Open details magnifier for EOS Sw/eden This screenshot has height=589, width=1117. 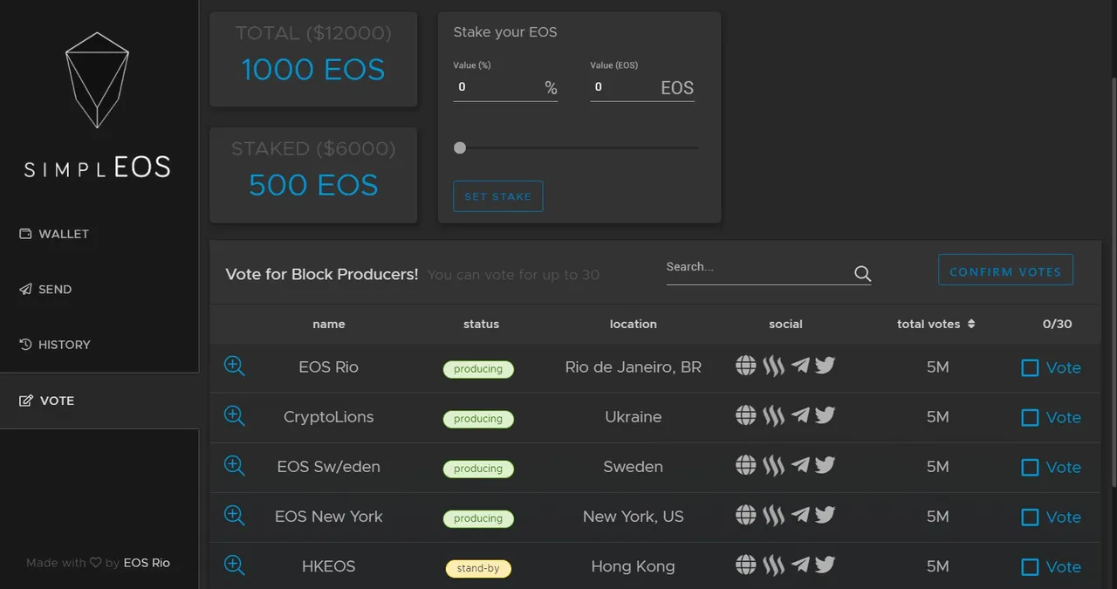click(234, 465)
